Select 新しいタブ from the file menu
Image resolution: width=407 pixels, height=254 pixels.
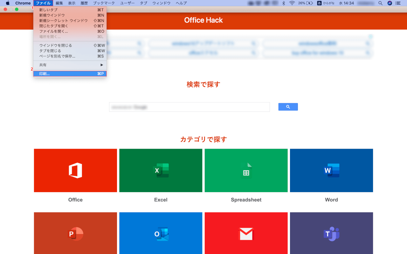click(x=70, y=10)
